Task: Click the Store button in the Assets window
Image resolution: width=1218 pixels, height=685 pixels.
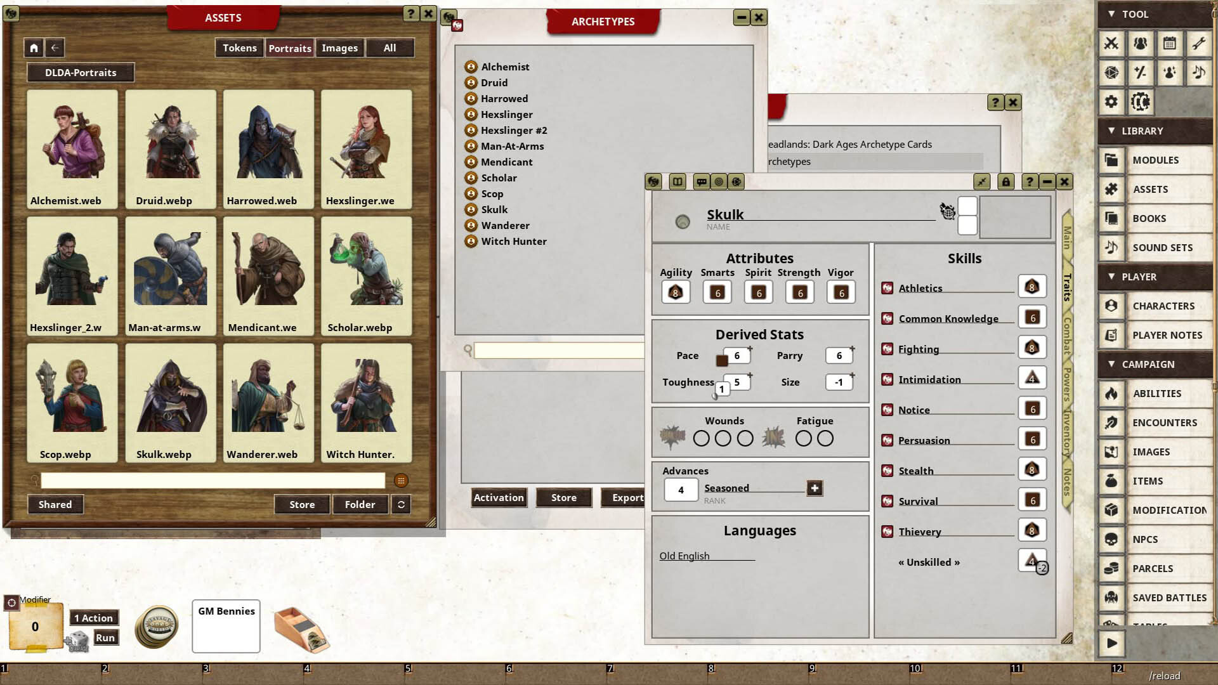Action: click(x=302, y=504)
